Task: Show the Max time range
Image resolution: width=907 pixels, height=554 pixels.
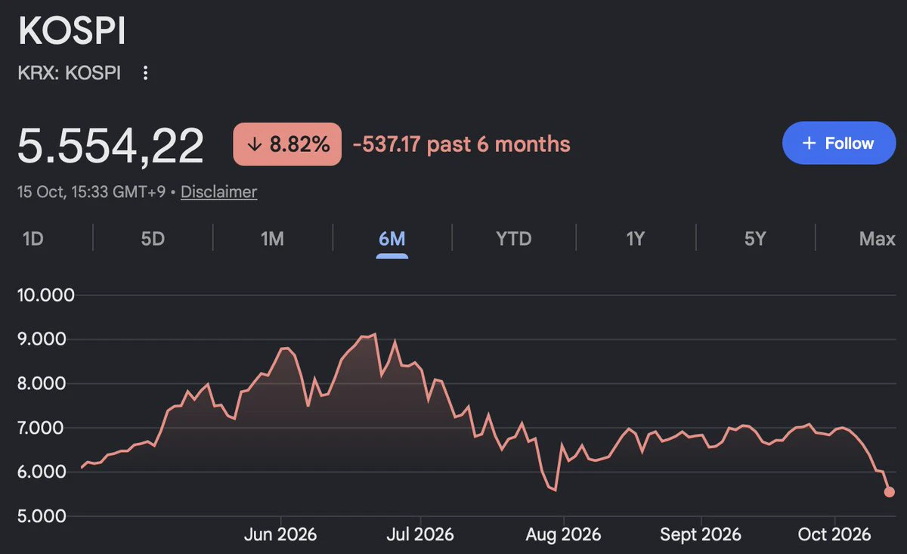Action: 877,239
